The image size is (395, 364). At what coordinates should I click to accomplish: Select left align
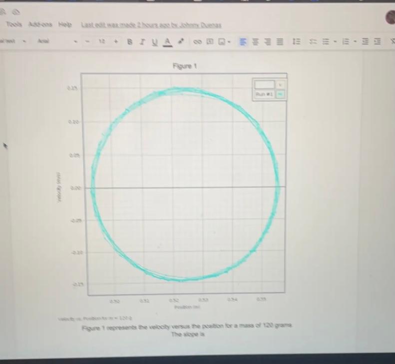(x=242, y=41)
